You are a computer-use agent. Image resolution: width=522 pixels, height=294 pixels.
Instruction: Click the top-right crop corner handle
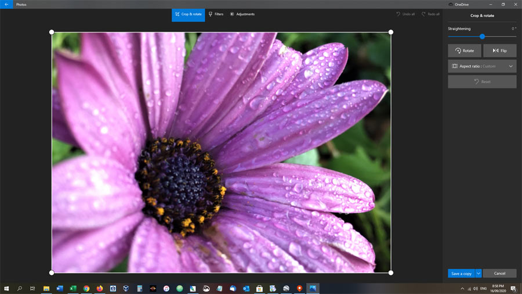(391, 32)
